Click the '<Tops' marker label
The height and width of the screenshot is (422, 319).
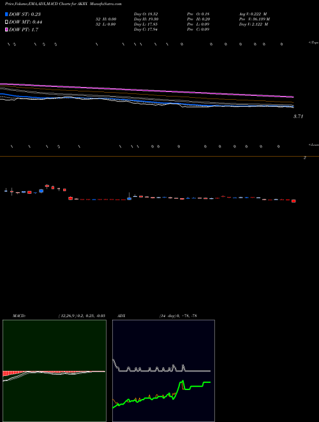313,43
